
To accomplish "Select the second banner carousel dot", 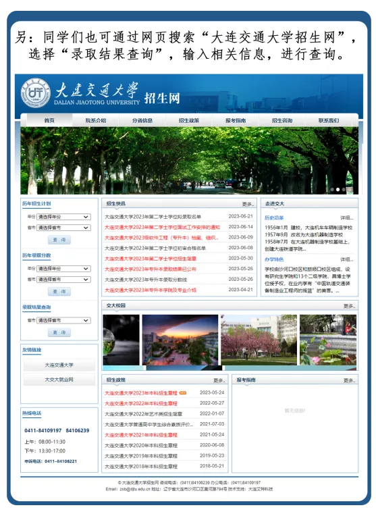I will click(x=338, y=190).
